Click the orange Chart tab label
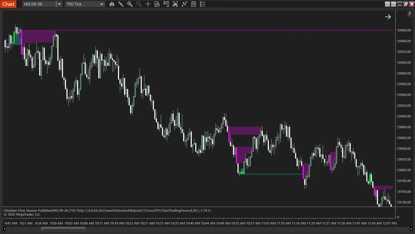415x234 pixels. (x=8, y=4)
